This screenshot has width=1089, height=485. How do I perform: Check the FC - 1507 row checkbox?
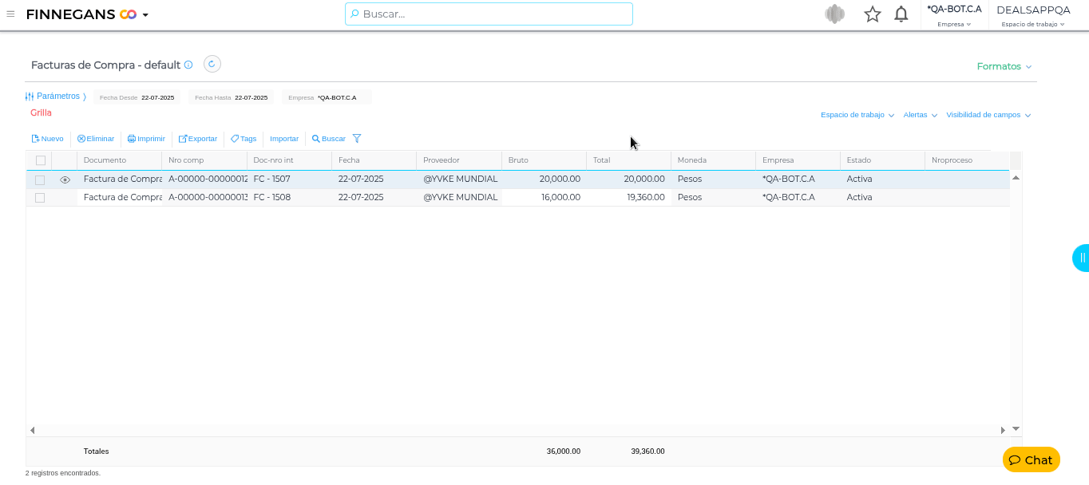[40, 179]
